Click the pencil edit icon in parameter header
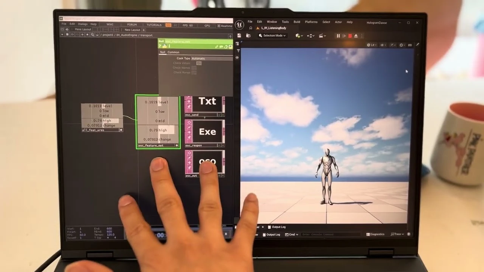The height and width of the screenshot is (272, 484). 217,47
